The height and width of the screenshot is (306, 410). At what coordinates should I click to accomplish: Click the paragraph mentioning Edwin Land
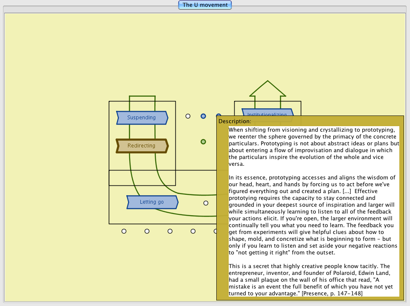coord(314,280)
